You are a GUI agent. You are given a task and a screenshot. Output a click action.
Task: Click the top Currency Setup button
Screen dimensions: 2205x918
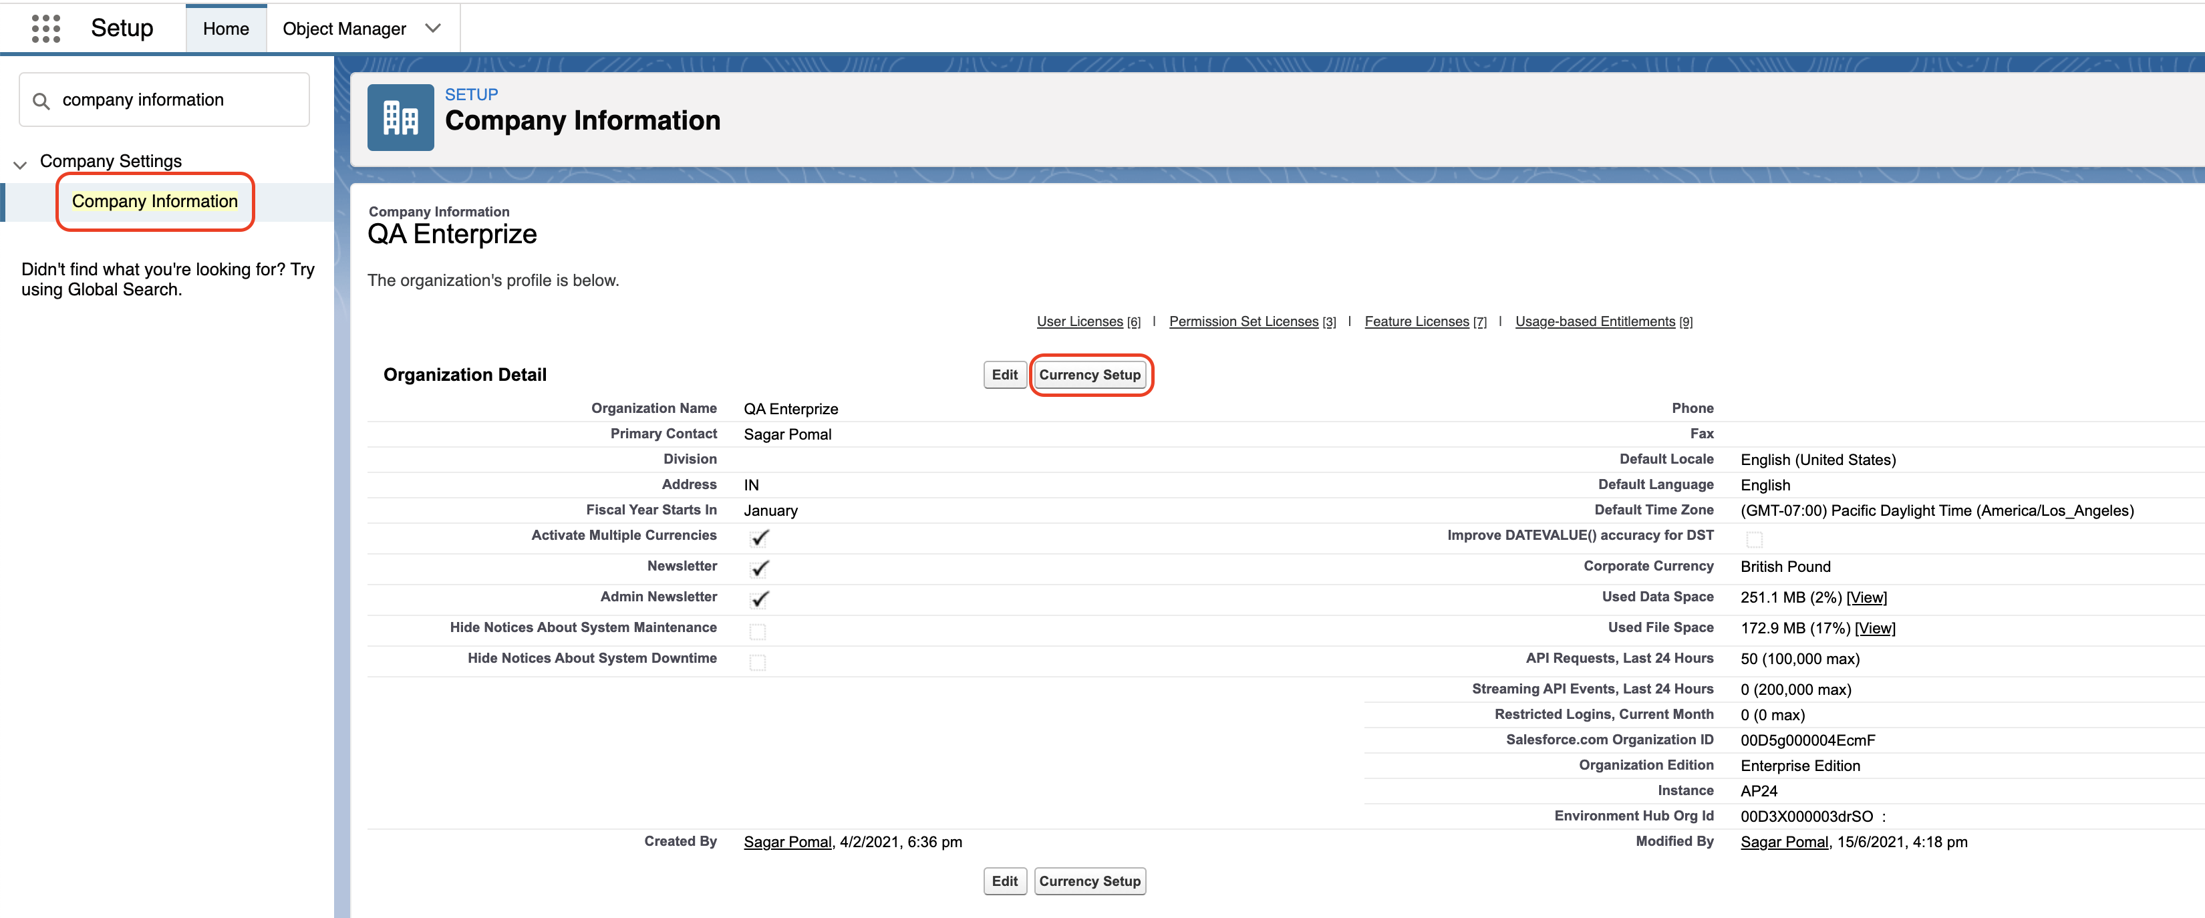click(1089, 375)
